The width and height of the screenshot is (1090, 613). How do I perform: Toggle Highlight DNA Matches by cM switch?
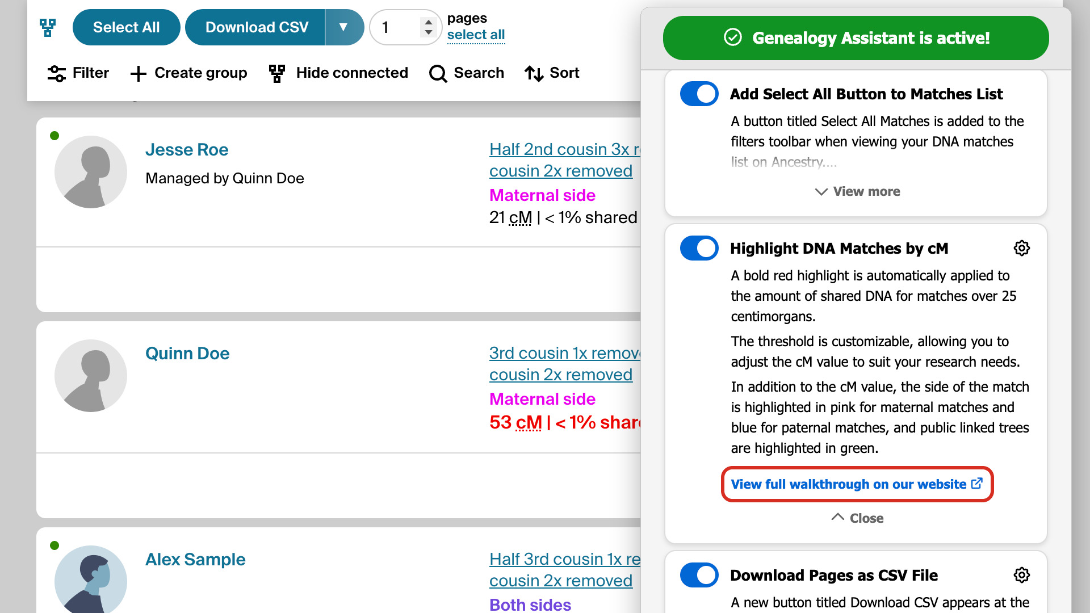[x=699, y=248]
